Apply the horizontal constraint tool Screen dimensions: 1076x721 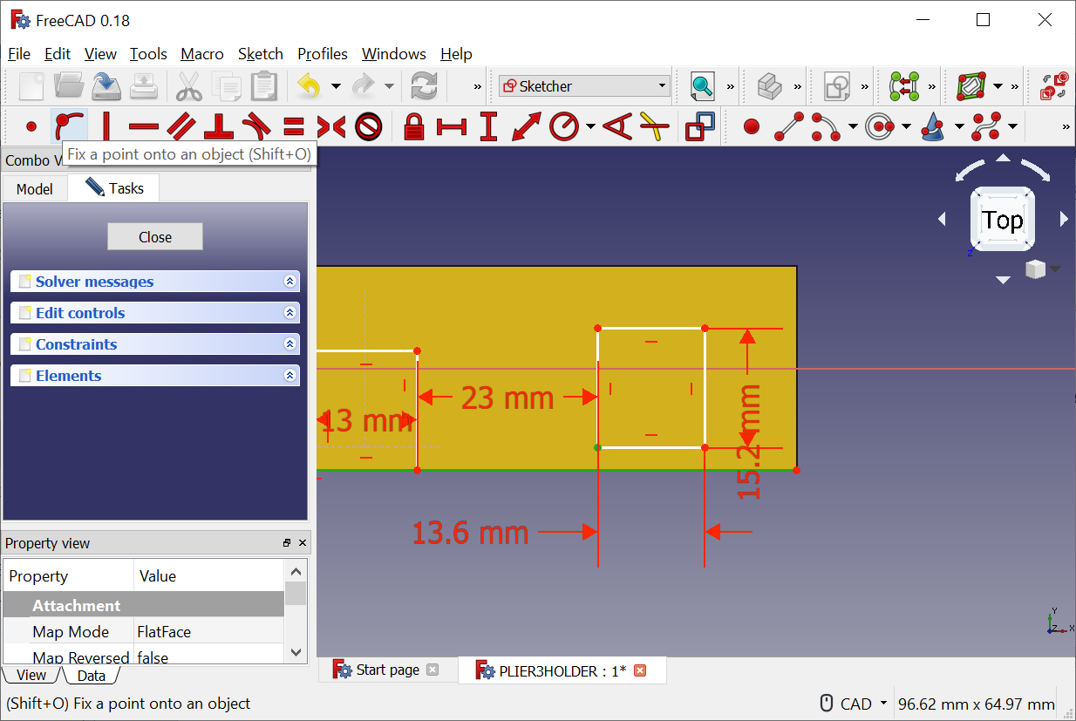pos(144,127)
